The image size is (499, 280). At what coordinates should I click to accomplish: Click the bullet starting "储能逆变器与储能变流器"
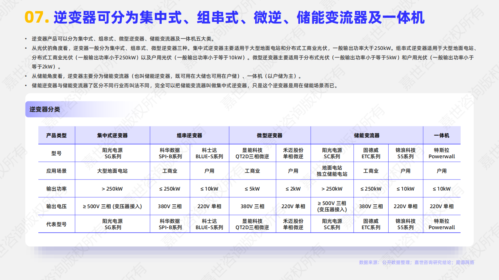point(186,86)
